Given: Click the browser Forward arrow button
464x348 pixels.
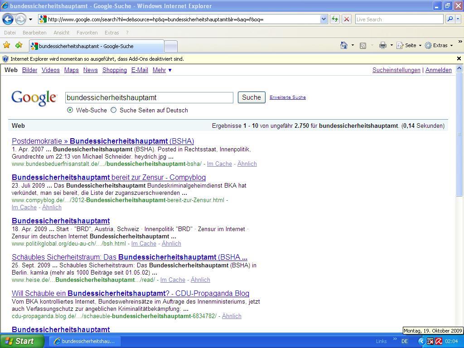Looking at the screenshot, I should [20, 19].
